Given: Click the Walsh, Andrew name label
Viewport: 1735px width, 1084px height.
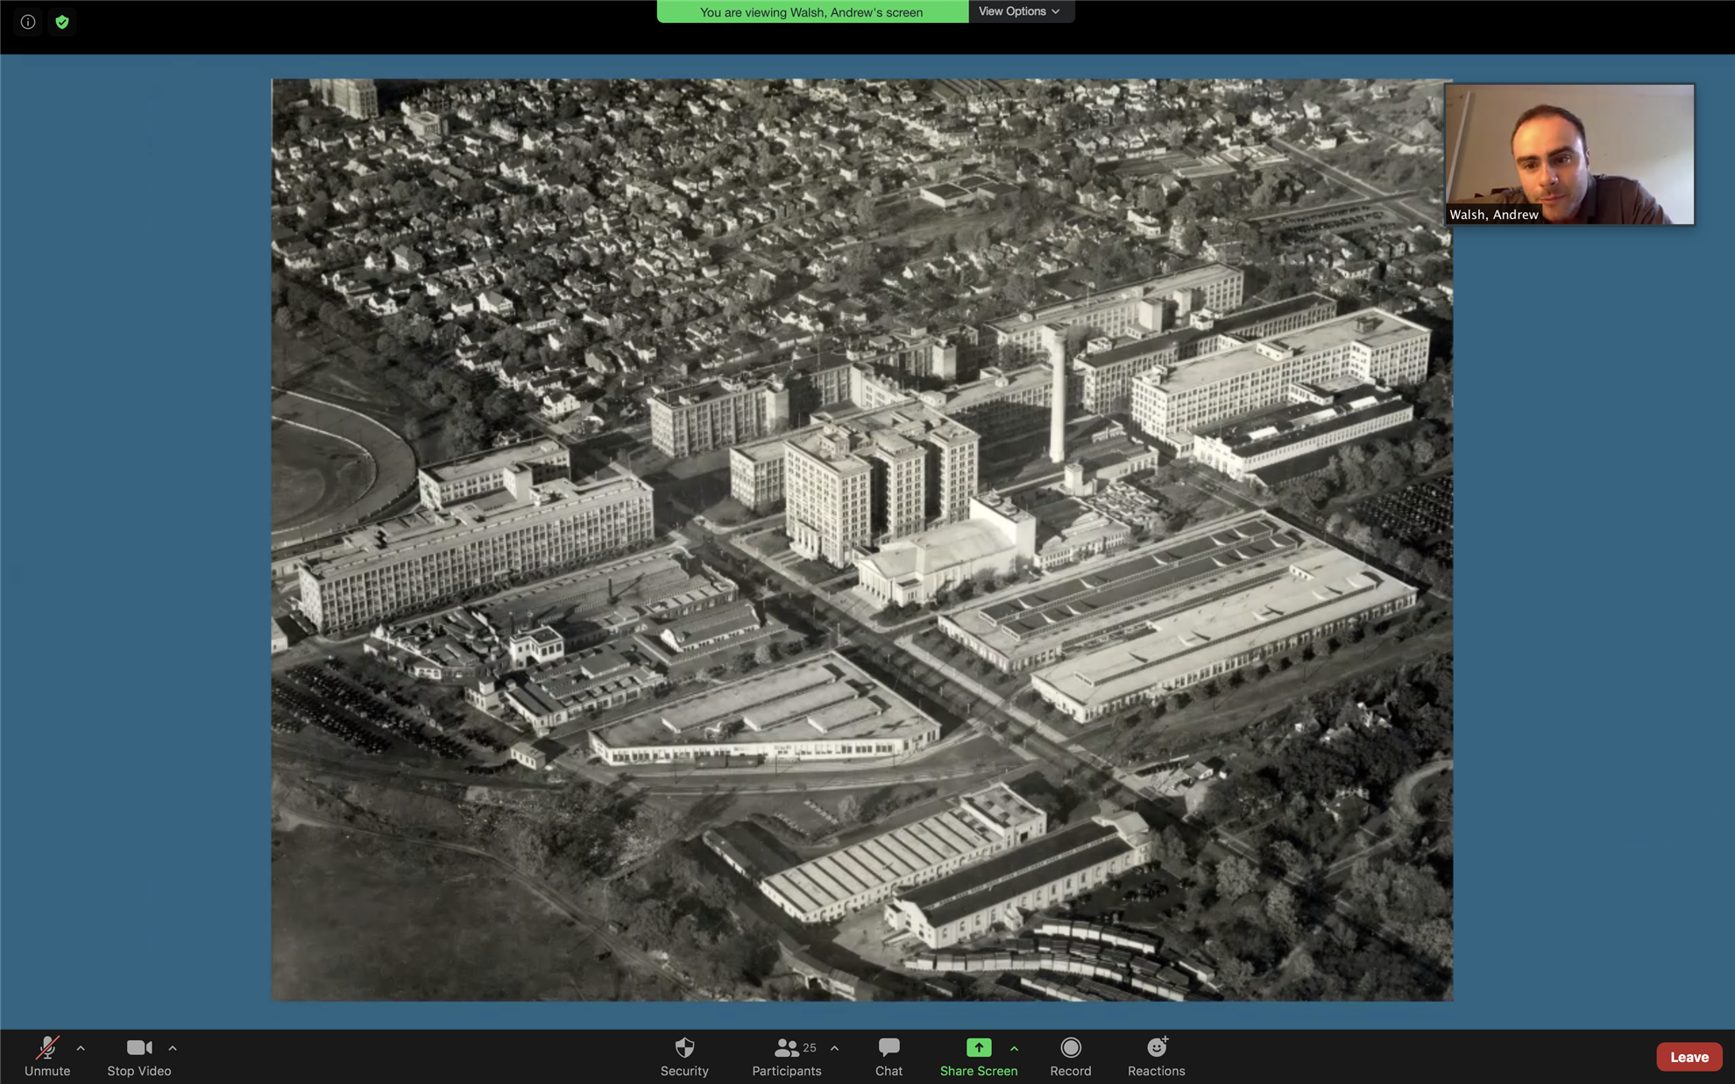Looking at the screenshot, I should (x=1493, y=215).
